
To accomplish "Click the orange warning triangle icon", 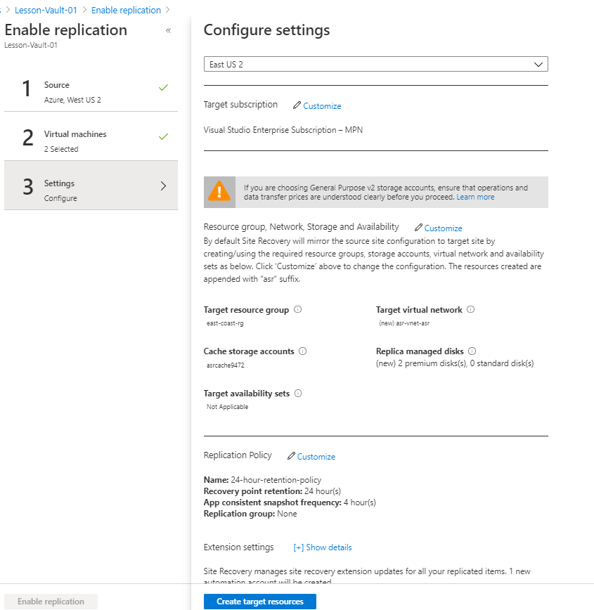I will tap(219, 191).
